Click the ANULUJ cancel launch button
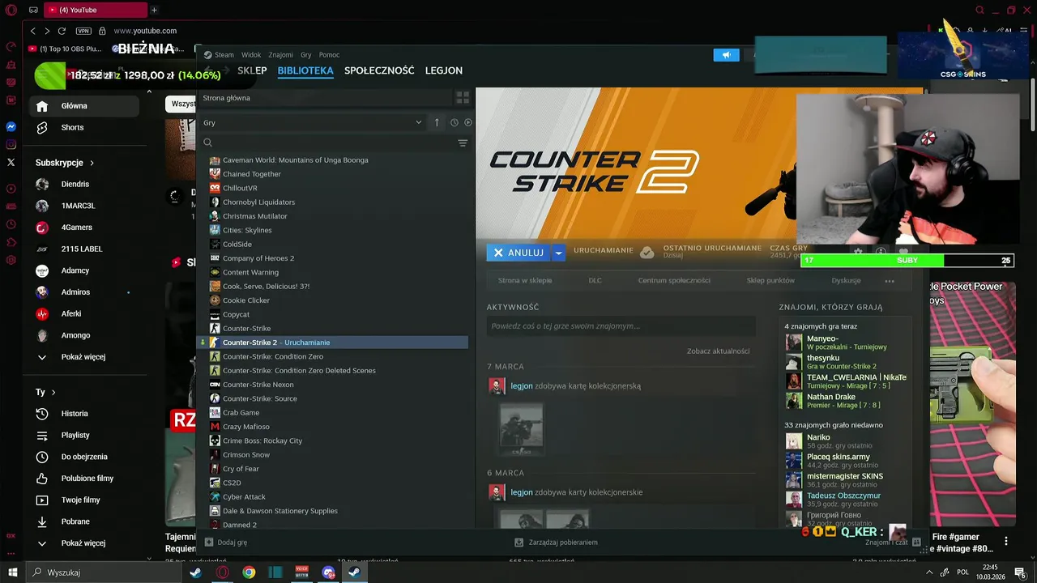The image size is (1037, 583). [x=518, y=253]
